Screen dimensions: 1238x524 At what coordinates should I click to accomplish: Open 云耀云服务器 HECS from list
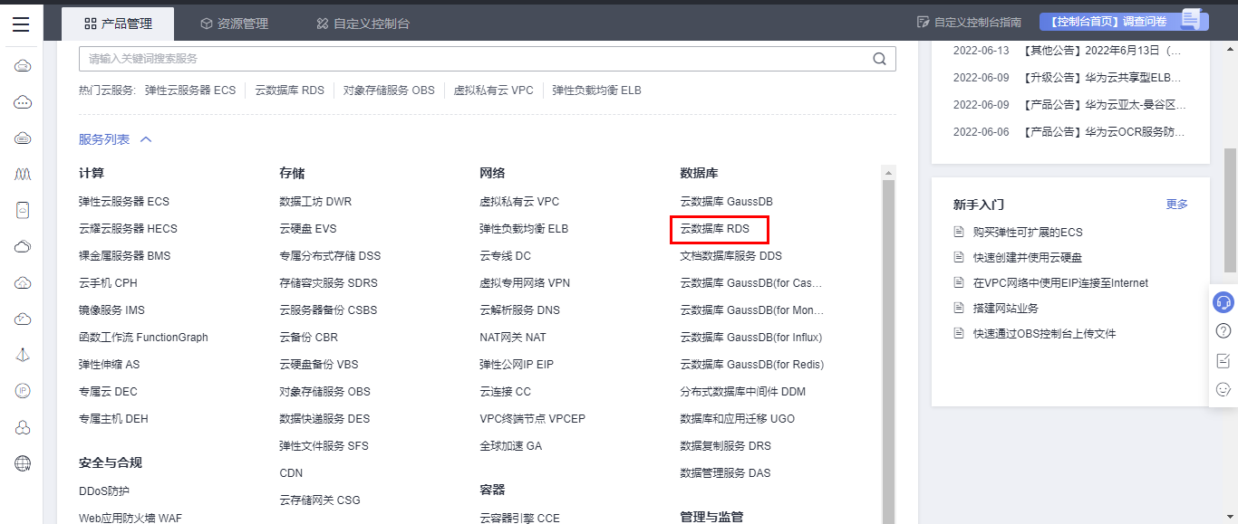pyautogui.click(x=128, y=228)
